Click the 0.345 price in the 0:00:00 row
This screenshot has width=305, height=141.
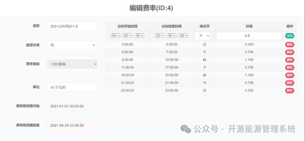point(249,44)
